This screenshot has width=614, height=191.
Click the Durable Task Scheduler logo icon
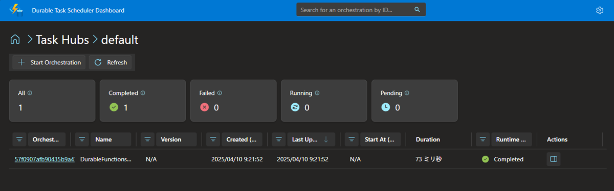15,10
